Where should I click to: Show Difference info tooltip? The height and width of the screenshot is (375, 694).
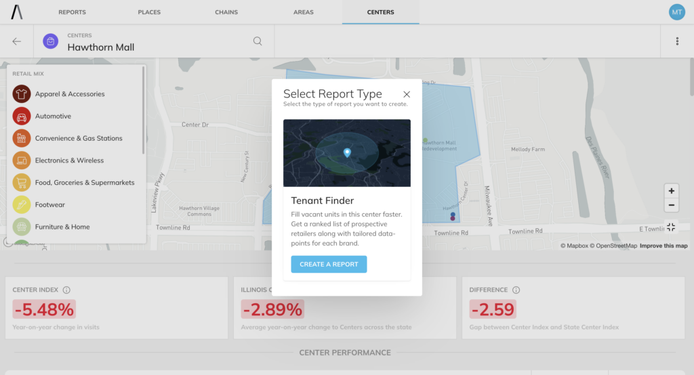point(516,290)
